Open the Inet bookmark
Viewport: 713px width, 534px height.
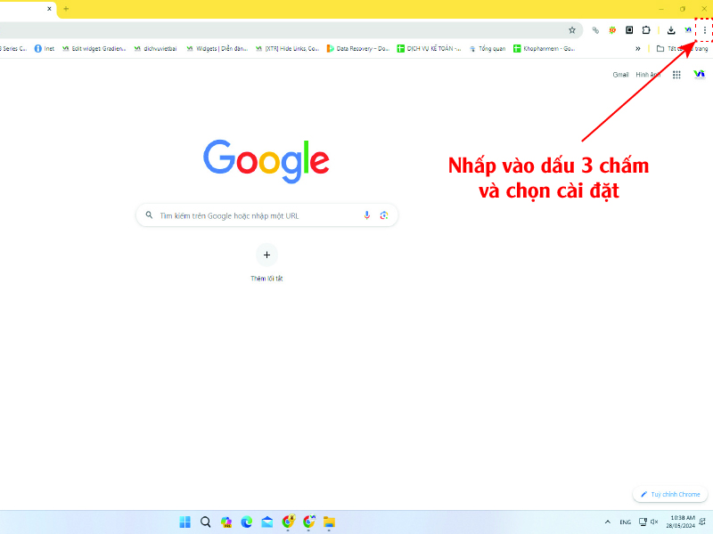44,49
